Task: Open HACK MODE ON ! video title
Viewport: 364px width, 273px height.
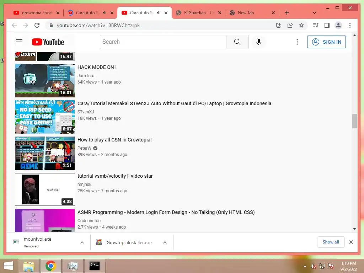Action: [97, 67]
